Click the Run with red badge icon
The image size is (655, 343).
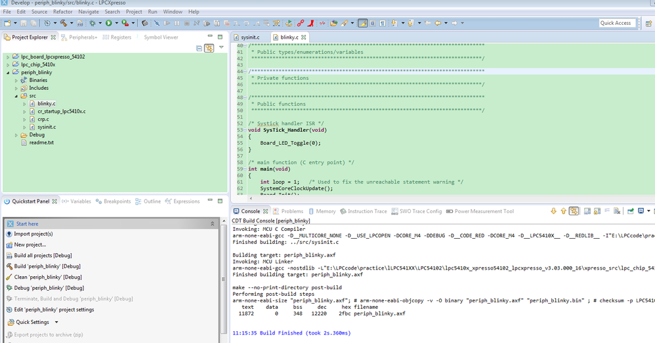click(125, 23)
